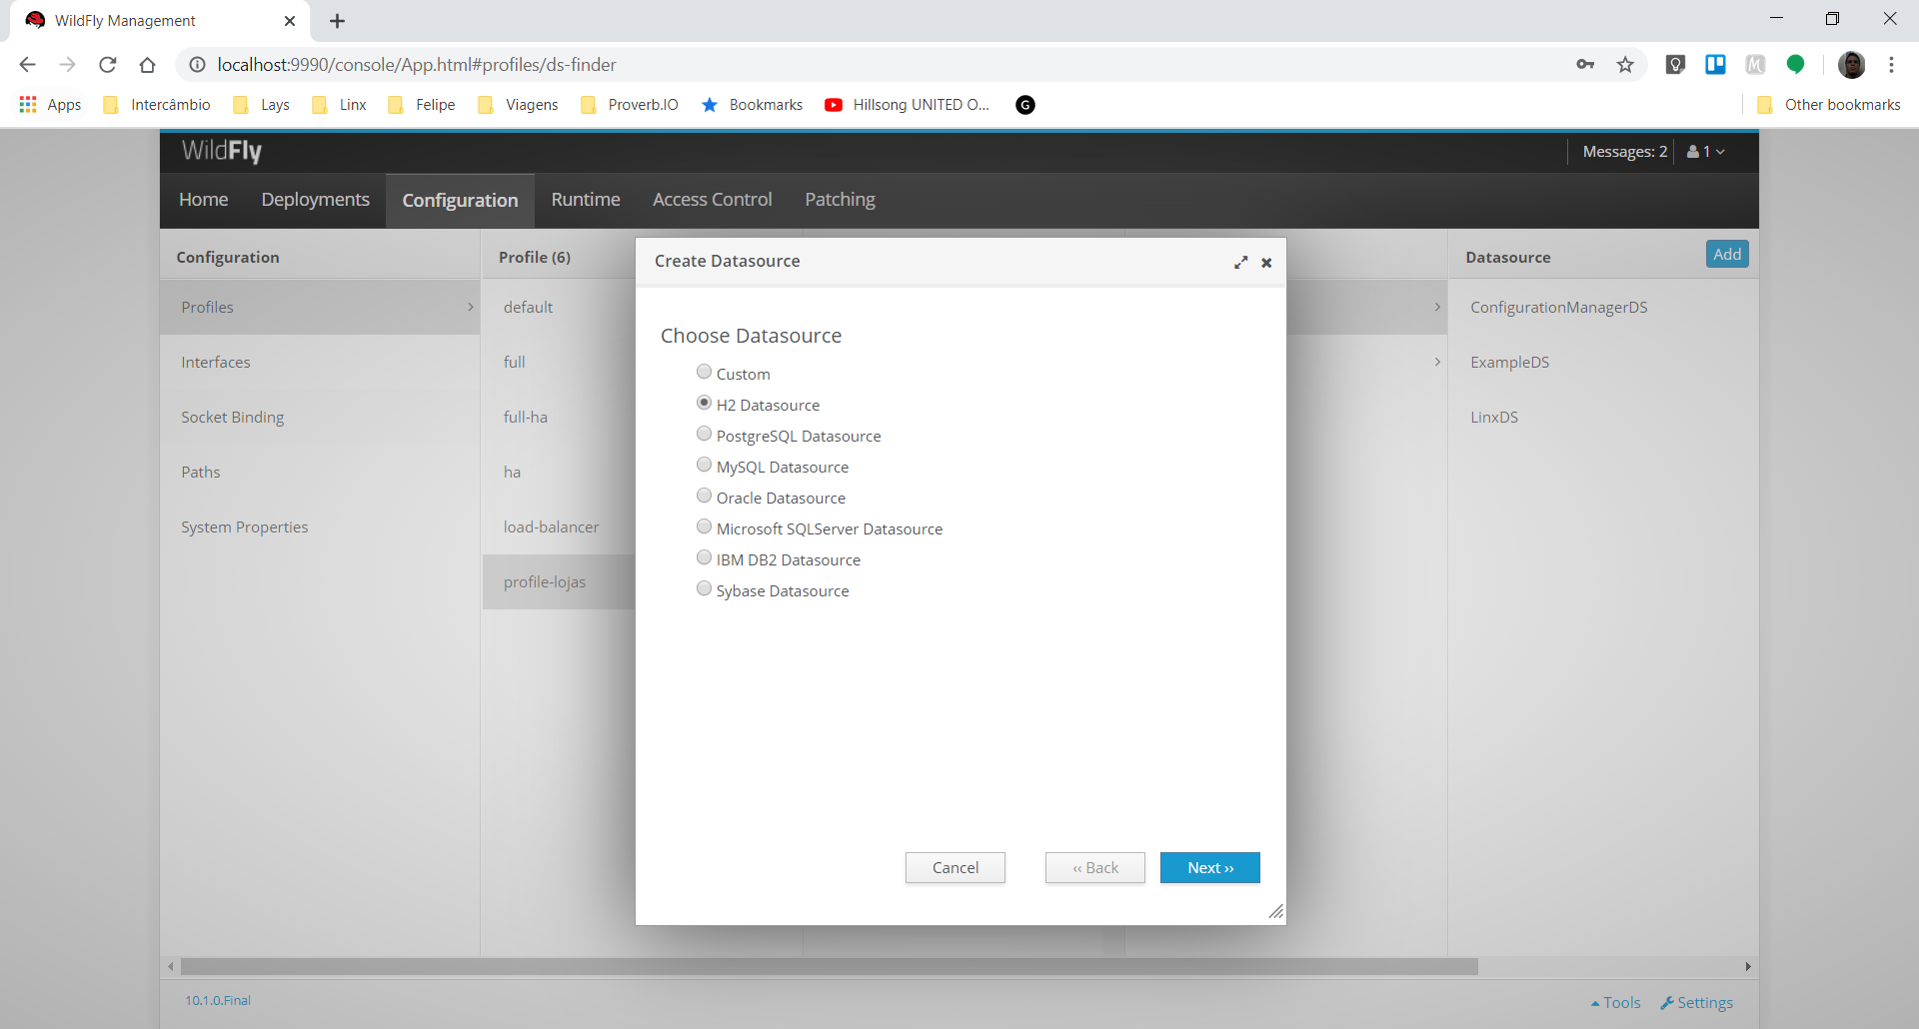Click the dialog resize grip corner

tap(1276, 912)
